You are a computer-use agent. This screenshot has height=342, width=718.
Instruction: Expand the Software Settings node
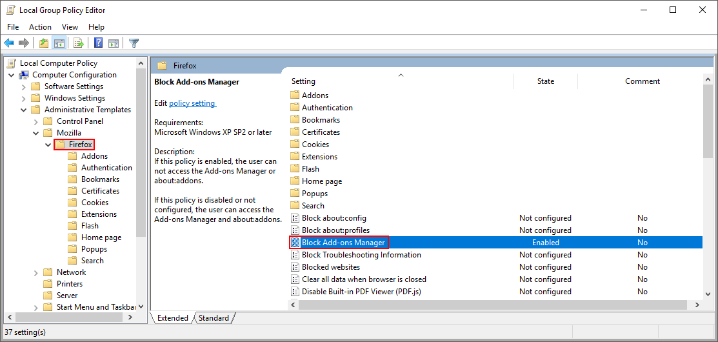[24, 86]
